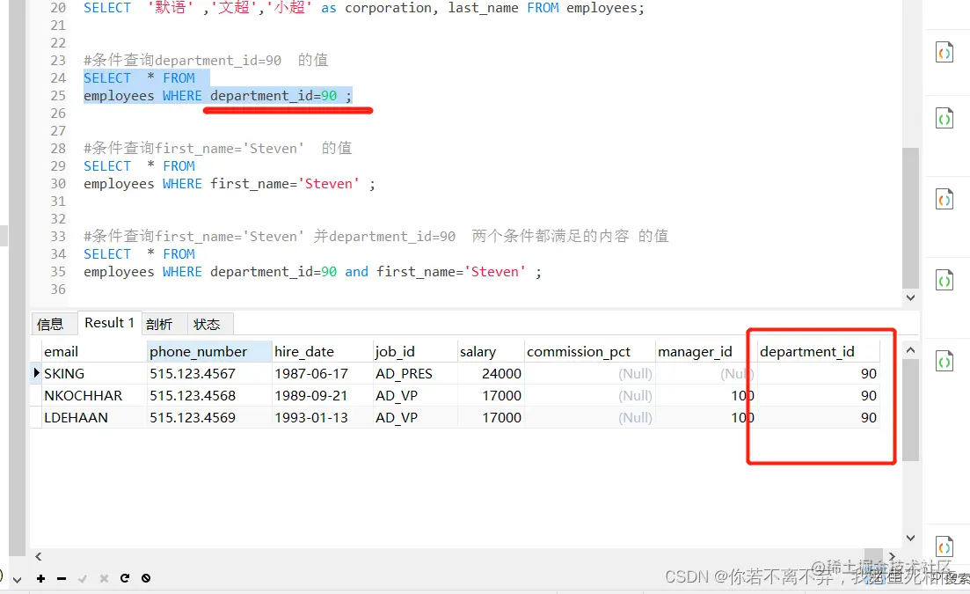Click department_id 90 in NKOCHHAR's row
This screenshot has height=594, width=970.
(x=818, y=395)
